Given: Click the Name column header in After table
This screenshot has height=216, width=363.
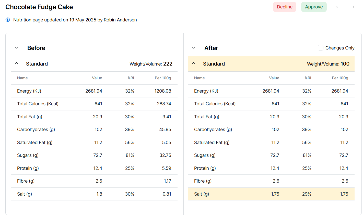Looking at the screenshot, I should pyautogui.click(x=199, y=78).
